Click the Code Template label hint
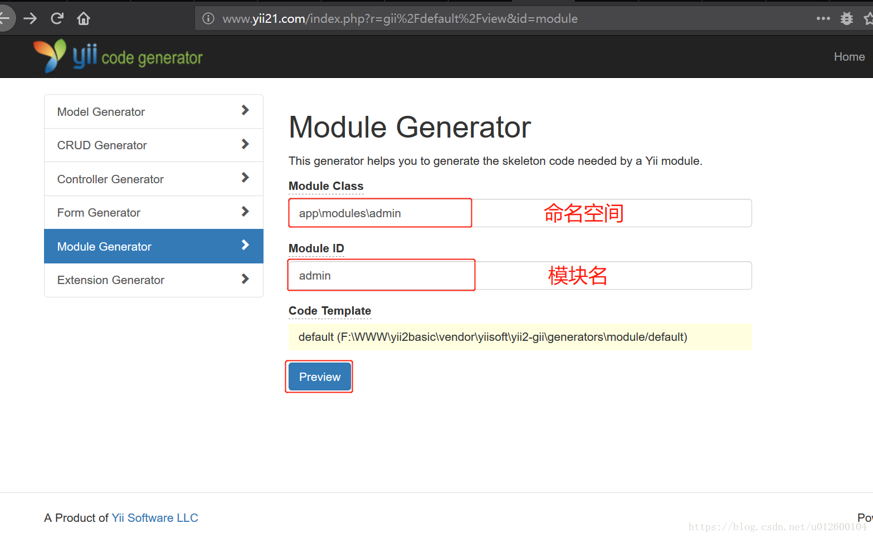Viewport: 873px width, 538px height. pos(330,311)
